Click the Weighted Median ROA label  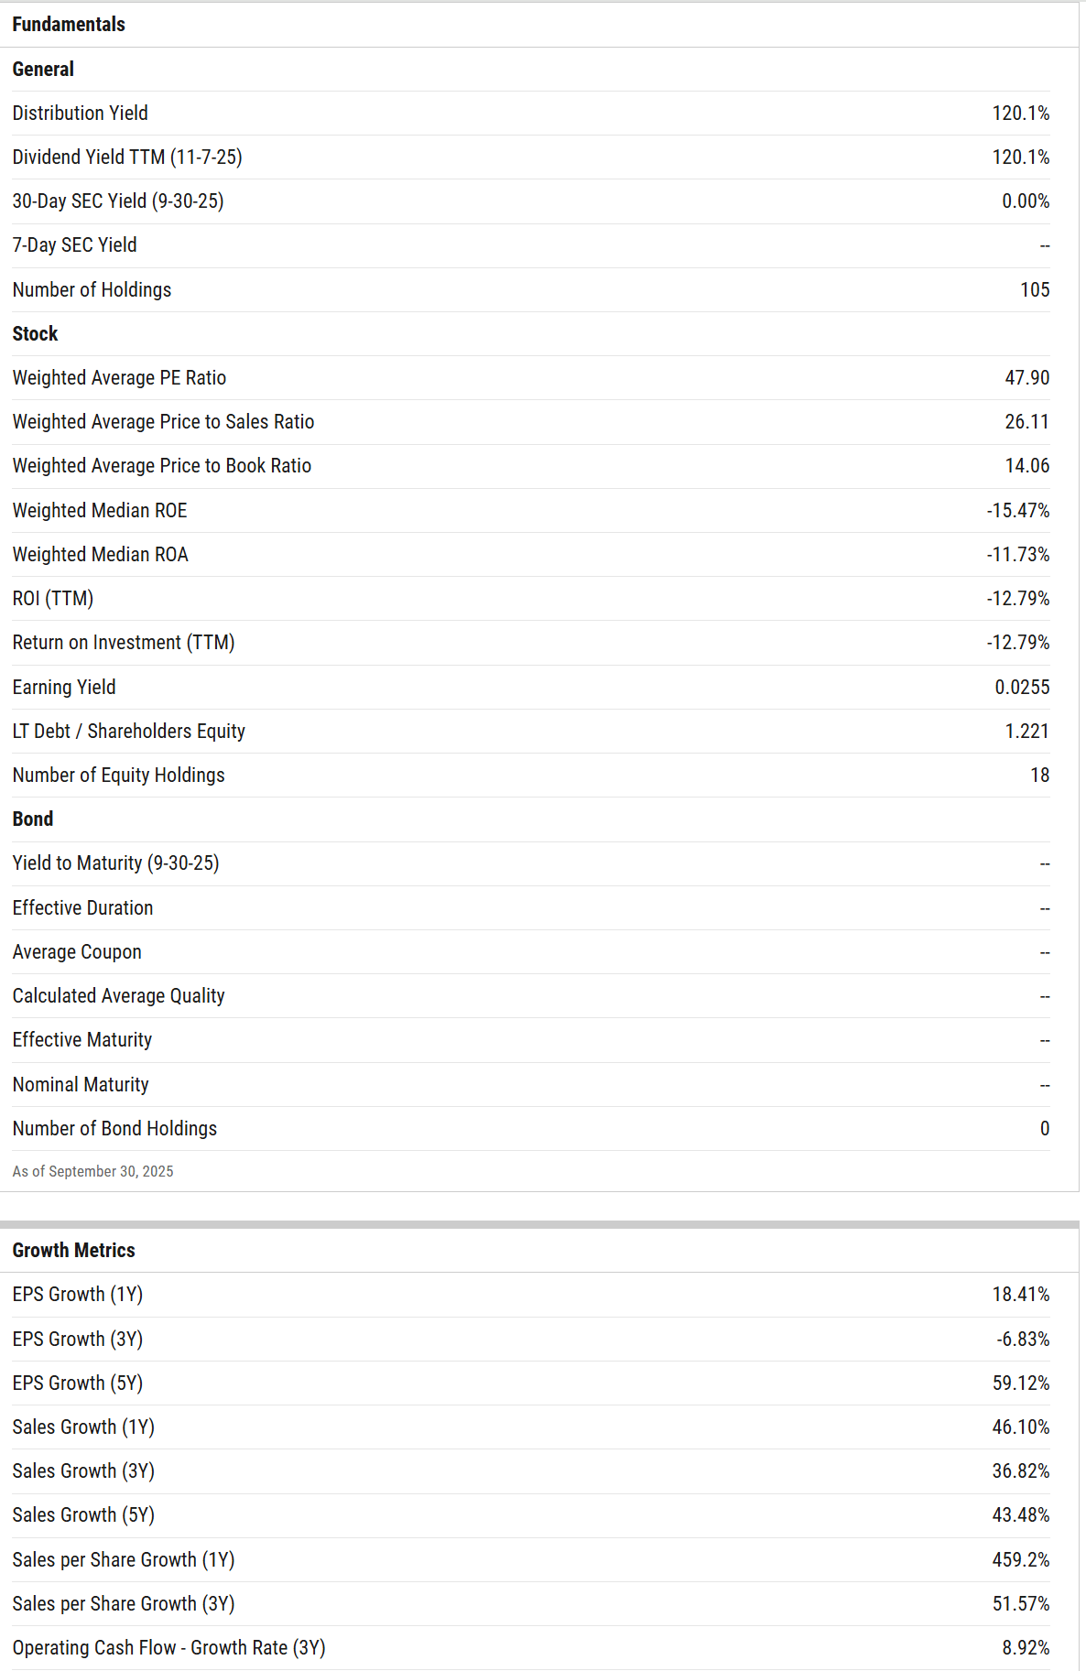pyautogui.click(x=101, y=555)
